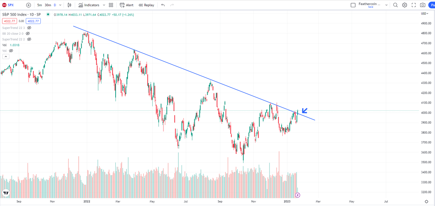Viewport: 435px width, 206px height.
Task: Select the D daily interval
Action: click(x=55, y=5)
